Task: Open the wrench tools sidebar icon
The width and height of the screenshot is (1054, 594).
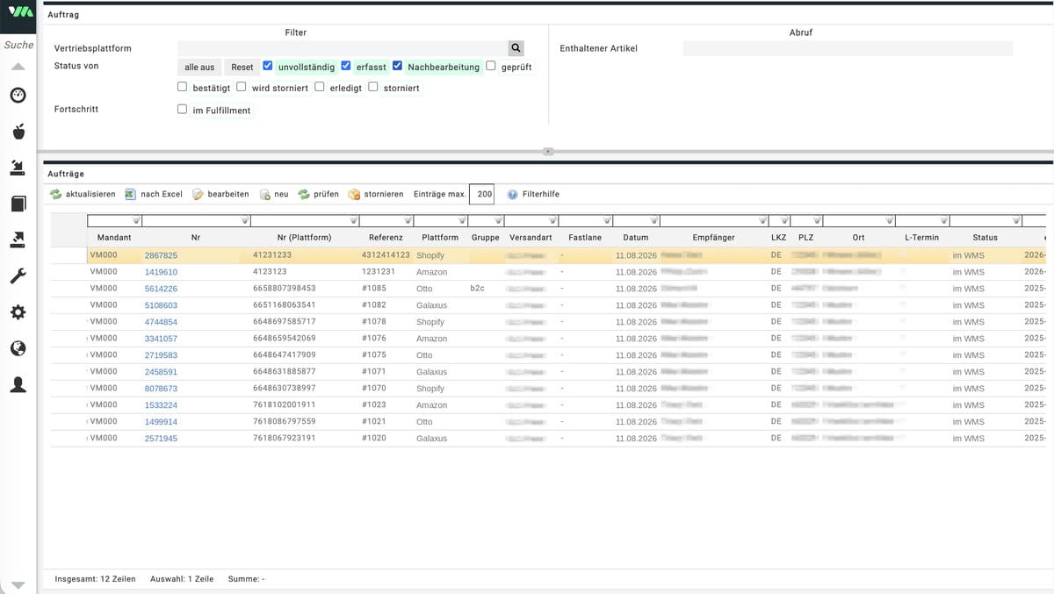Action: (18, 276)
